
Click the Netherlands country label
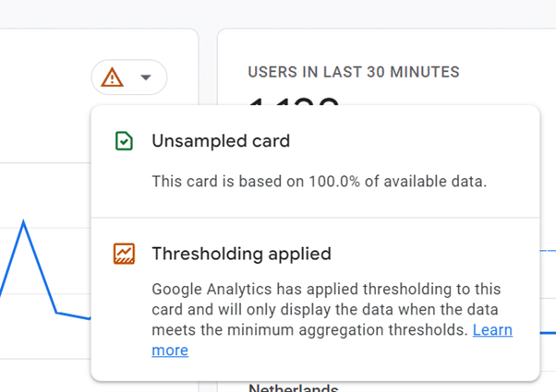[x=294, y=387]
